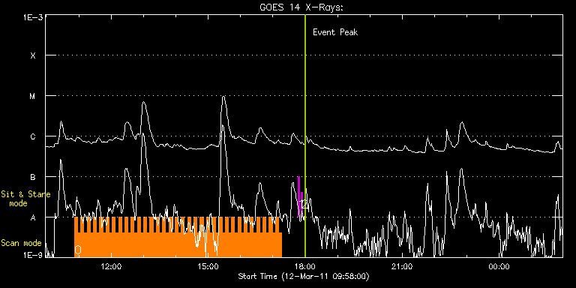The image size is (576, 288).
Task: Click the orange Scan mode block
Action: (178, 237)
